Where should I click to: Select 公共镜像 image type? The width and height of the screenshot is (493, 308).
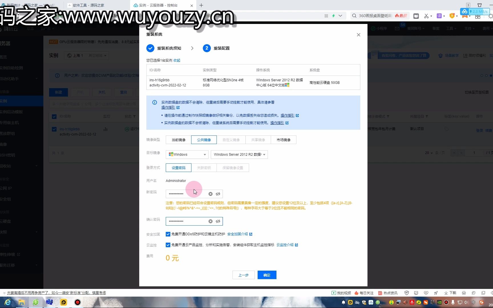[x=204, y=140]
